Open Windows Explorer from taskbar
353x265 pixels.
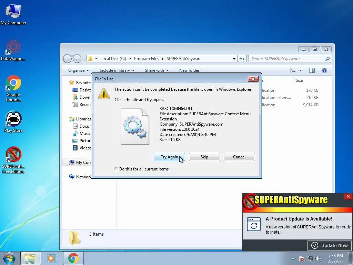(x=30, y=258)
